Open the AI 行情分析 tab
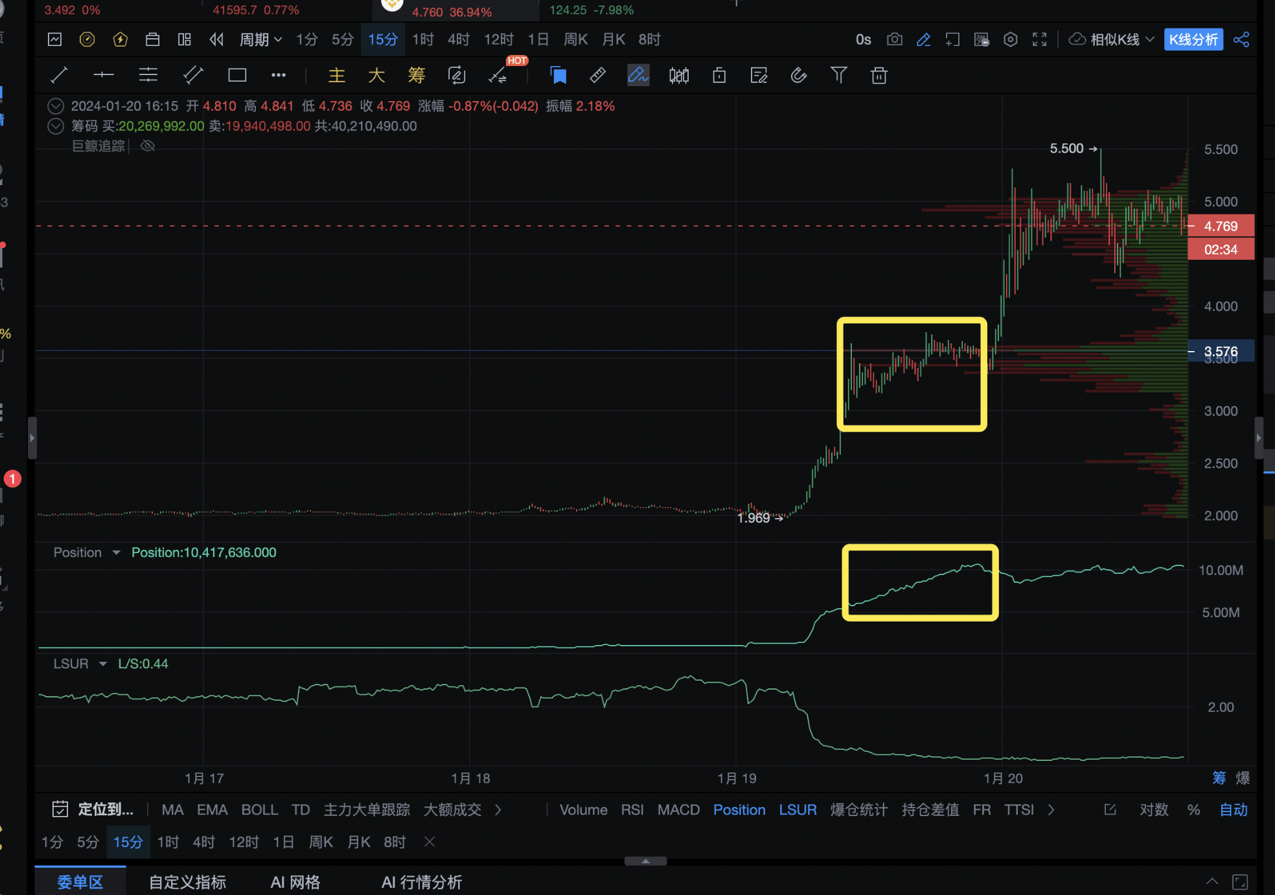This screenshot has width=1275, height=895. (422, 881)
